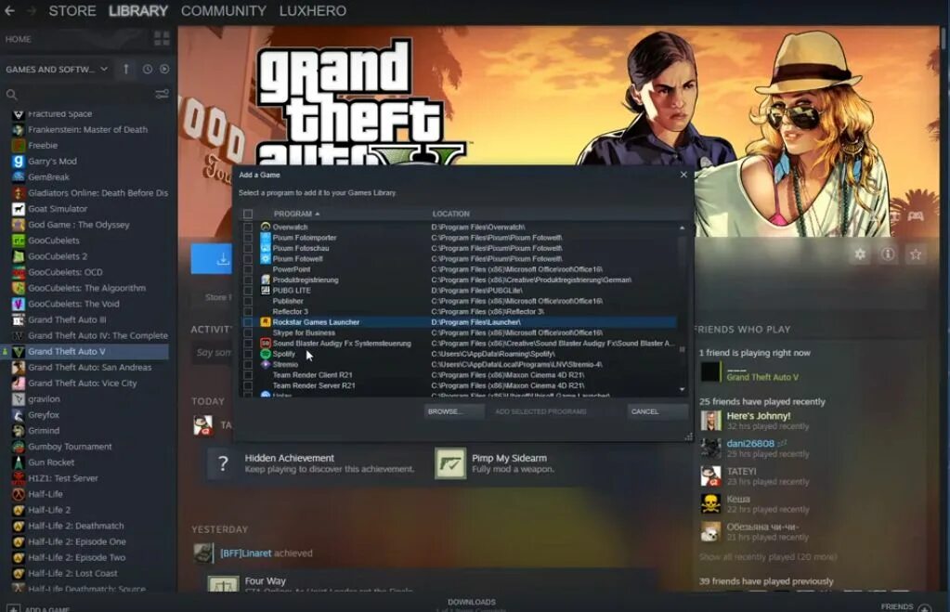Click the Pimp My Sidearm achievement icon

[x=450, y=463]
